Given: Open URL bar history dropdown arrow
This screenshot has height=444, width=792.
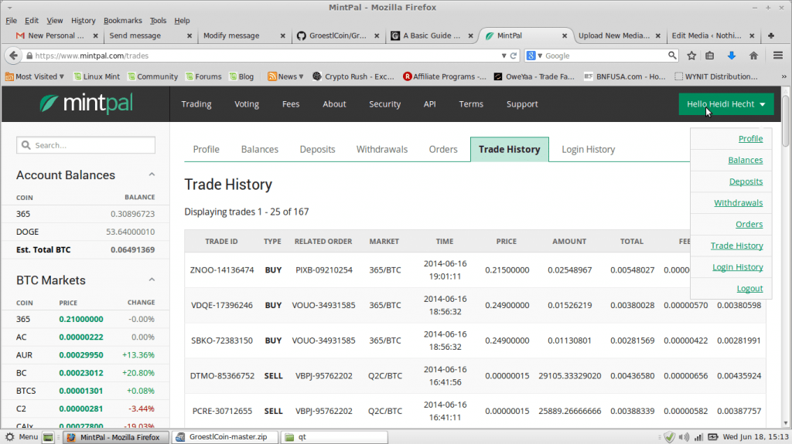Looking at the screenshot, I should tap(504, 56).
